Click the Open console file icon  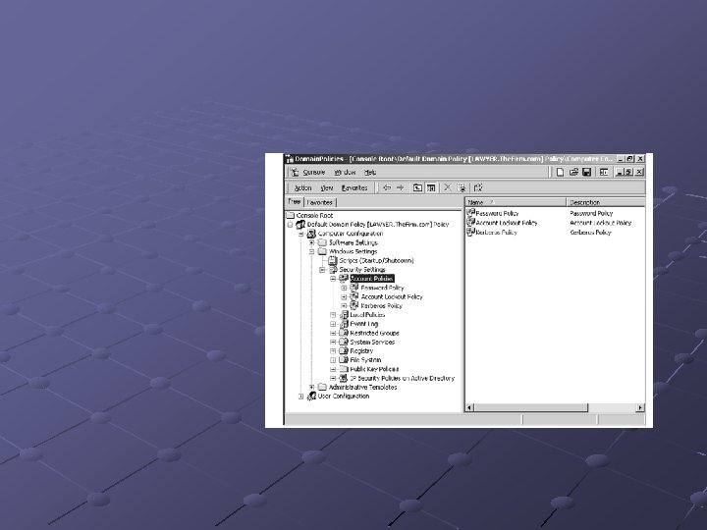tap(573, 172)
